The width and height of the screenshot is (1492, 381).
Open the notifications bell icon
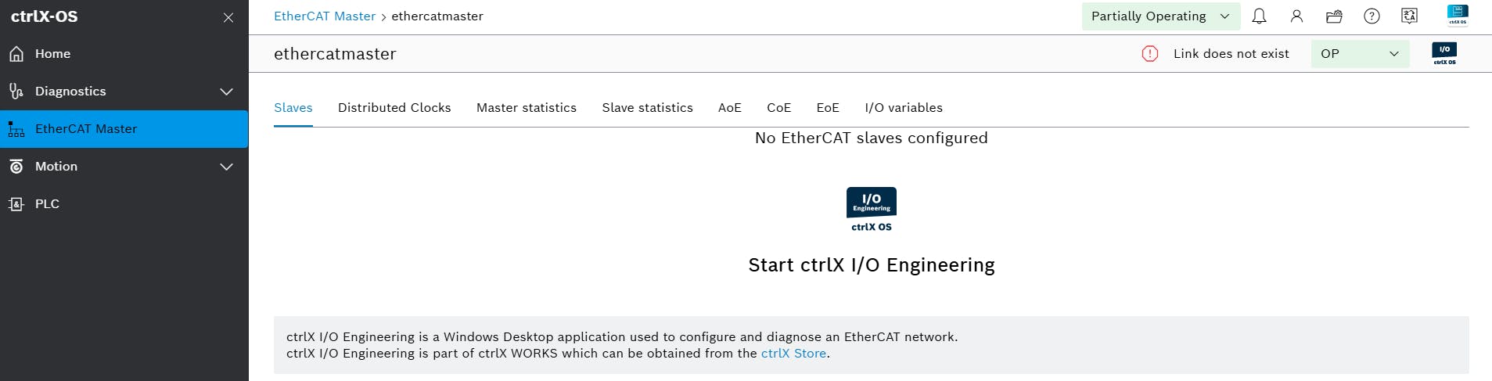1259,16
